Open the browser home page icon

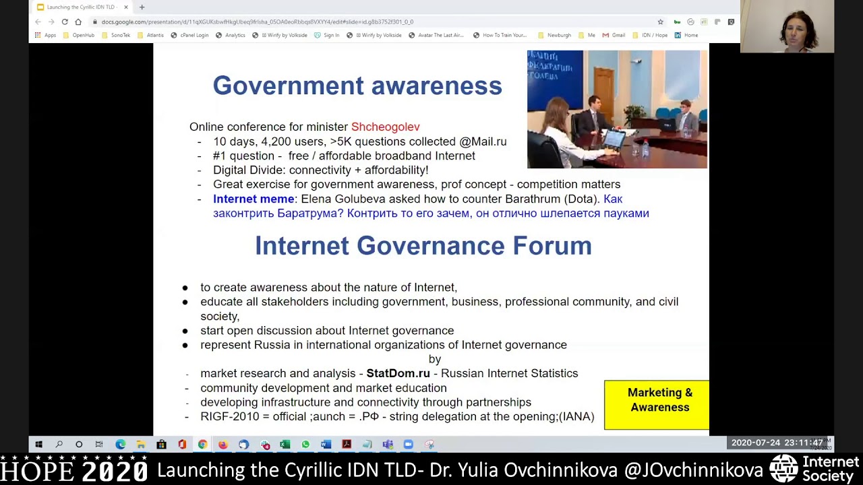(78, 22)
